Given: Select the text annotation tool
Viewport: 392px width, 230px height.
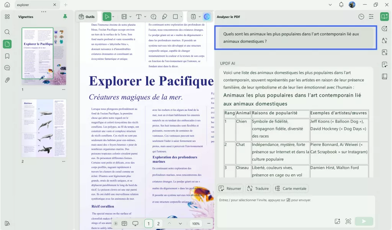Looking at the screenshot, I should tap(139, 16).
